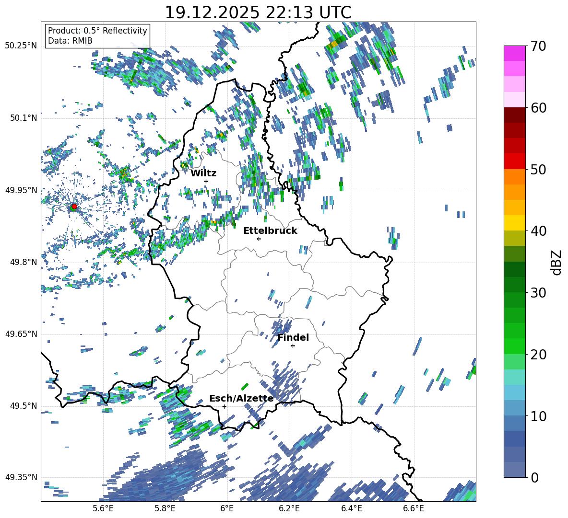Click the 50.25°N latitude label

click(x=21, y=46)
